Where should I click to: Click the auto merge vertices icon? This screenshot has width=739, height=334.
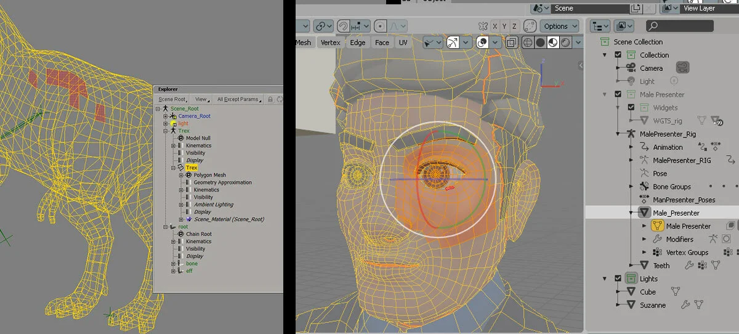click(529, 26)
